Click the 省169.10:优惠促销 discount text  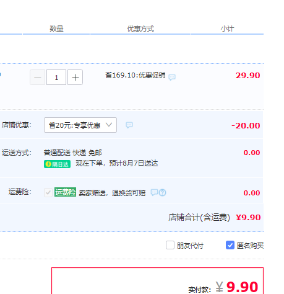(136, 75)
